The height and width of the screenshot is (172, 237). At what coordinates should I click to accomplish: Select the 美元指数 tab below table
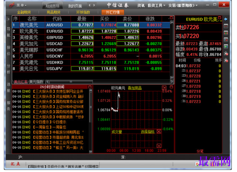(36, 82)
